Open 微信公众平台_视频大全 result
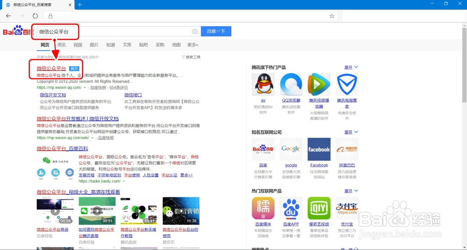The width and height of the screenshot is (467, 250). tap(78, 192)
